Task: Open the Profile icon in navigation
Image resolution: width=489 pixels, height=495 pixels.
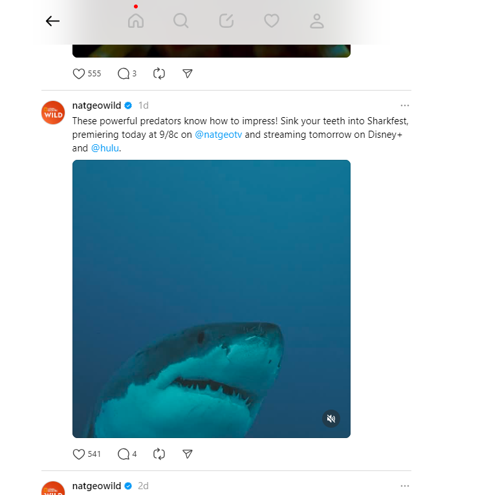Action: (317, 21)
